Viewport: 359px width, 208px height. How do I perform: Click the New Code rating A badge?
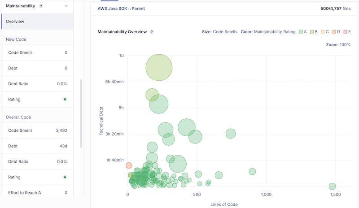[65, 99]
